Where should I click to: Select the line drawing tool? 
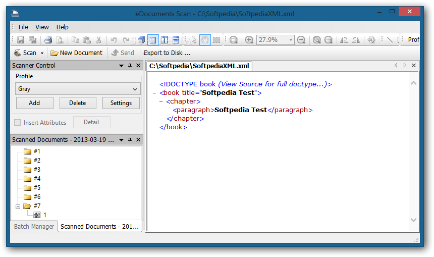pos(390,40)
